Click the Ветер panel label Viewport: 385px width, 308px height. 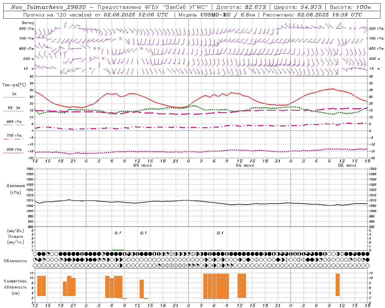(x=28, y=23)
